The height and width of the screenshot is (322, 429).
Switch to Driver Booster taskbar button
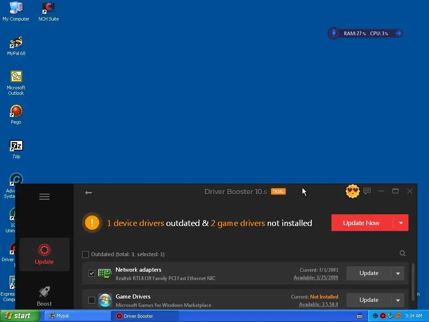pos(145,316)
